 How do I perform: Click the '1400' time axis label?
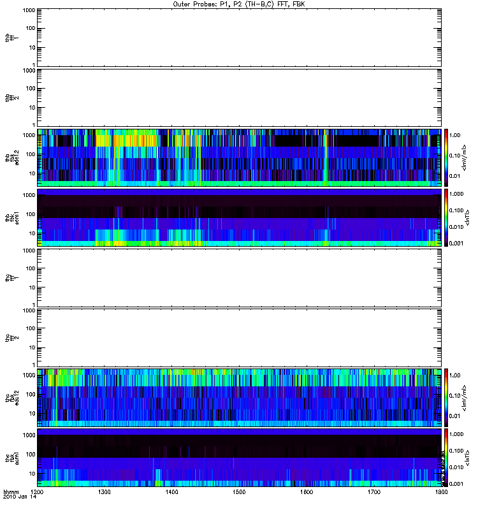[x=171, y=492]
